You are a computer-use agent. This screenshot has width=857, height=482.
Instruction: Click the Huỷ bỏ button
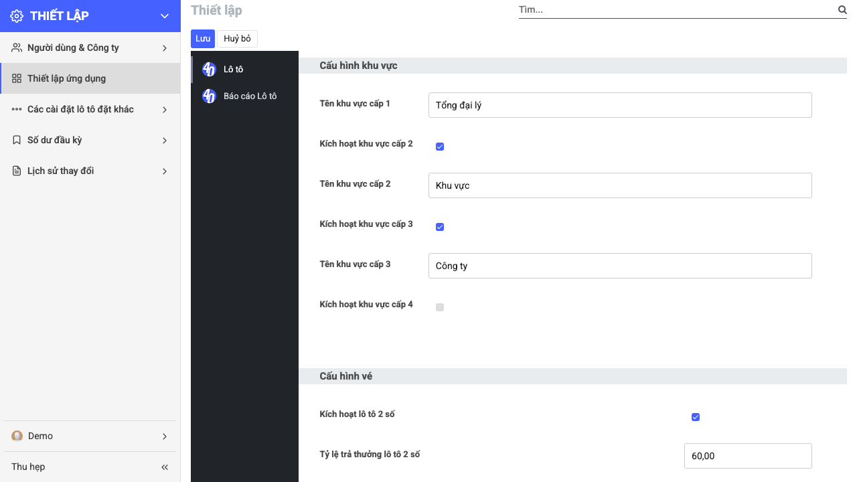point(237,38)
